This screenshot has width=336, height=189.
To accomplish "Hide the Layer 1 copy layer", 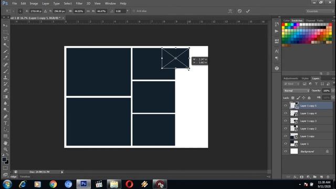I will click(x=286, y=136).
